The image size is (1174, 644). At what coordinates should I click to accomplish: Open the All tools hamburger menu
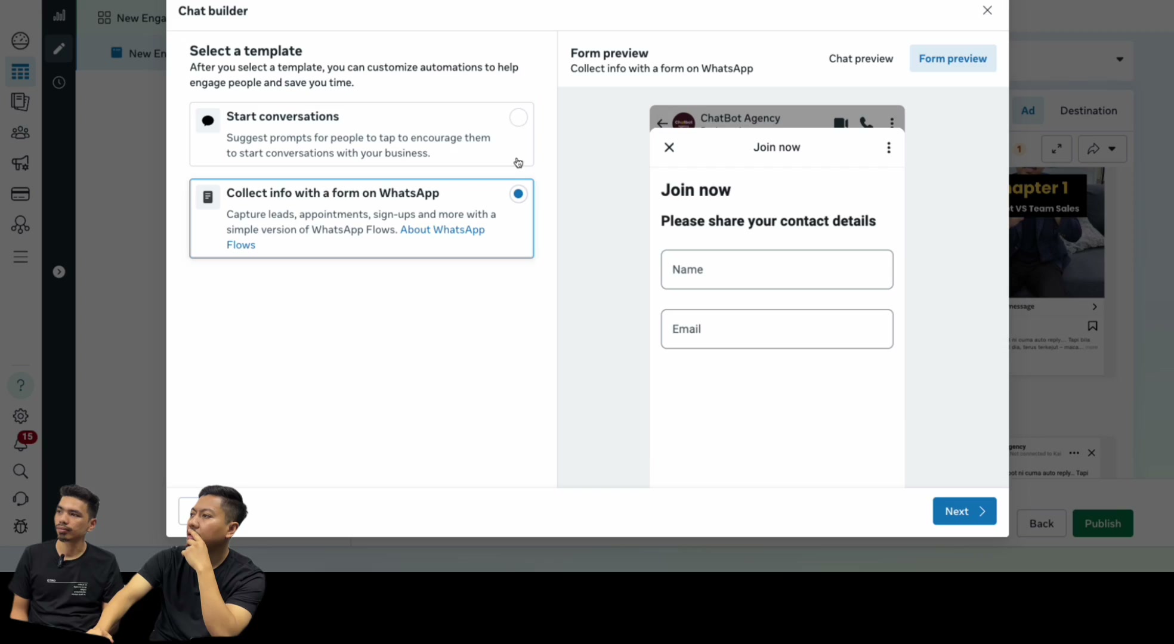[x=20, y=256]
